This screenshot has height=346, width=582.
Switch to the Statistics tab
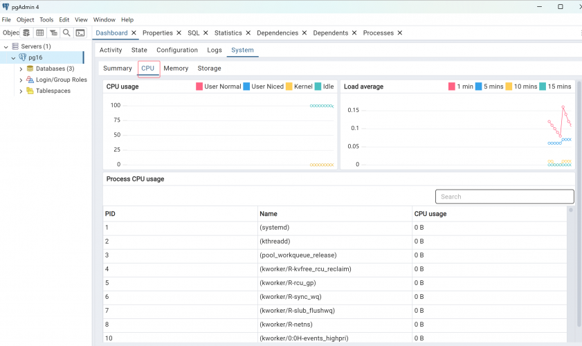pos(228,33)
